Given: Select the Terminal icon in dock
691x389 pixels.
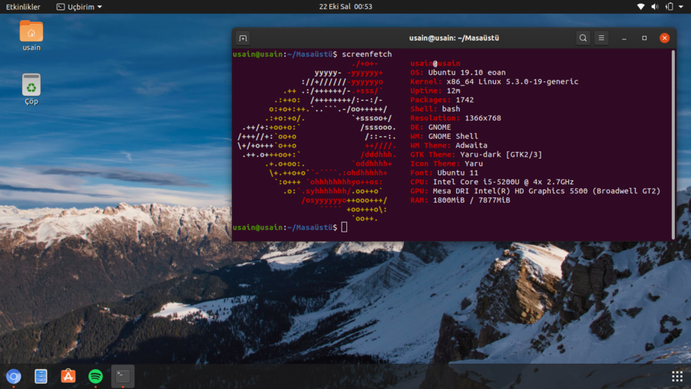Looking at the screenshot, I should coord(123,376).
